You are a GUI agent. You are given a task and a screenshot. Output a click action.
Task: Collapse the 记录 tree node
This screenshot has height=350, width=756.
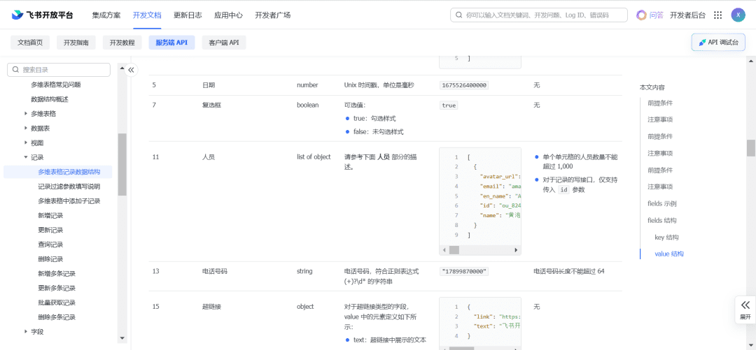coord(26,157)
